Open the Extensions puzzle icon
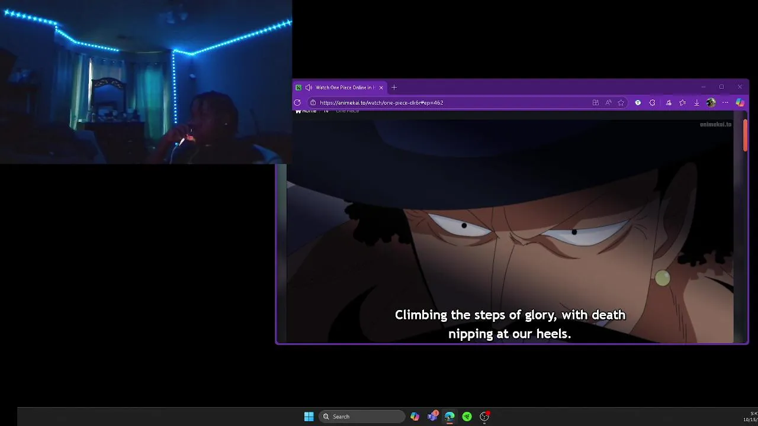 click(652, 102)
